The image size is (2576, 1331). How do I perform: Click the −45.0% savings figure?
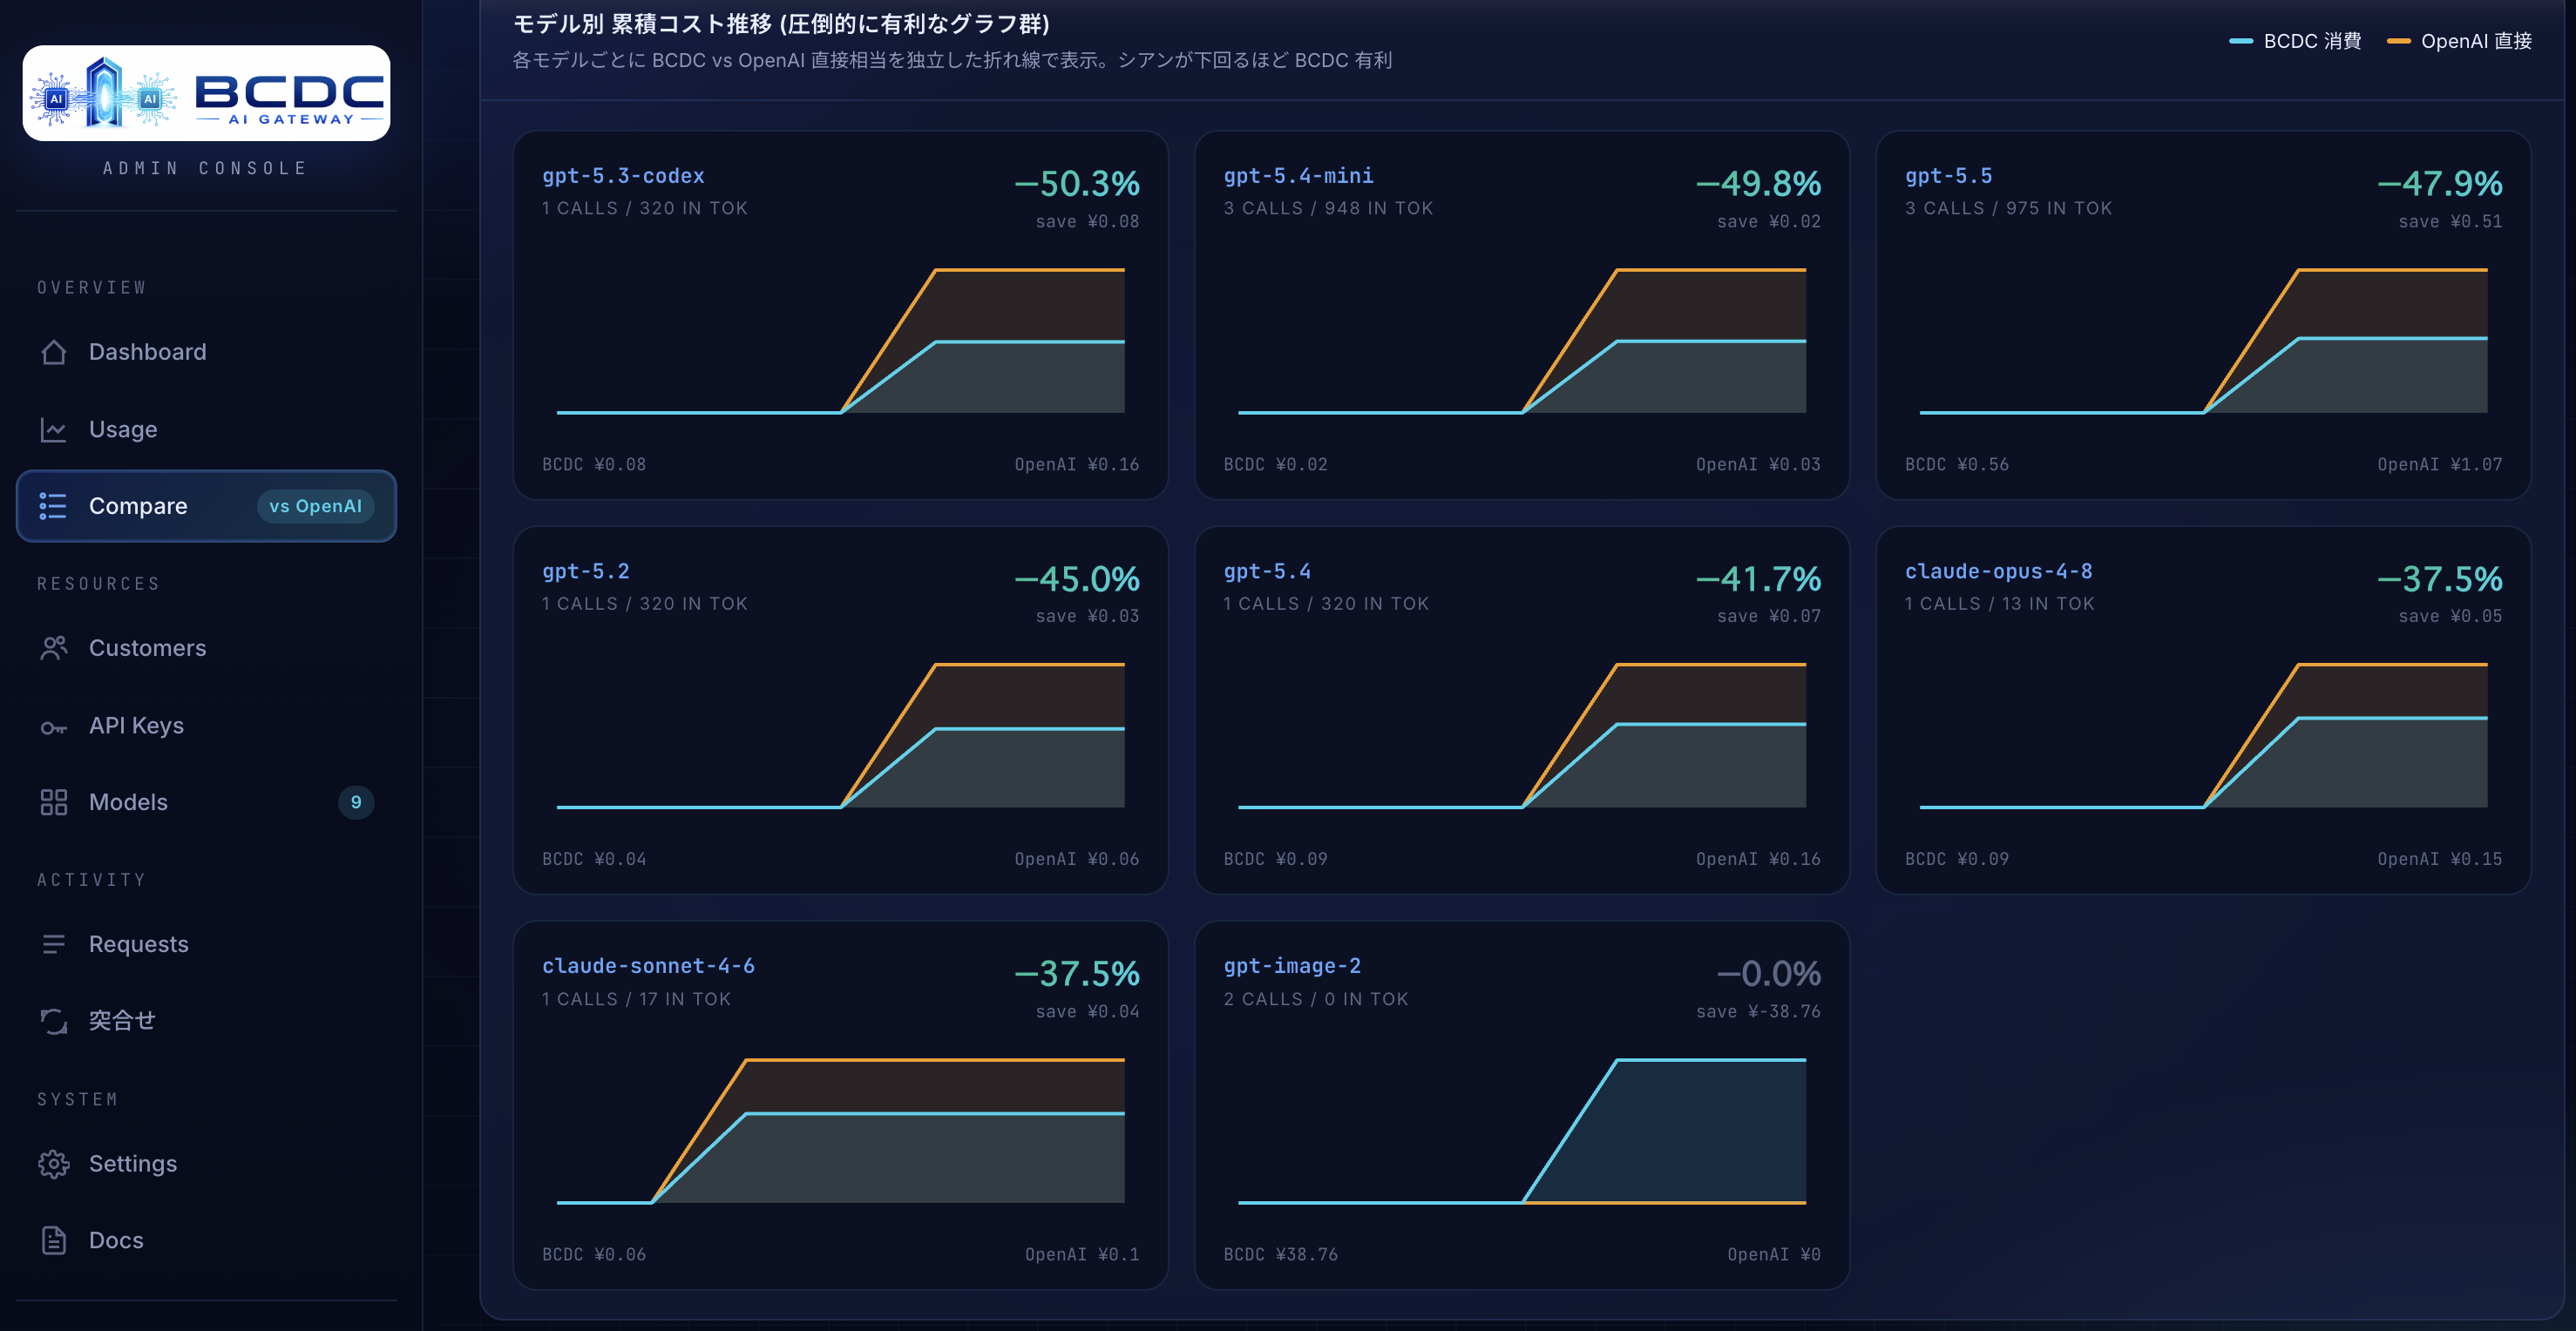pos(1077,579)
